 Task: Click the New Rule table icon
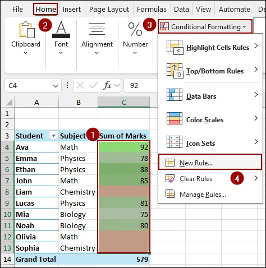(x=170, y=163)
